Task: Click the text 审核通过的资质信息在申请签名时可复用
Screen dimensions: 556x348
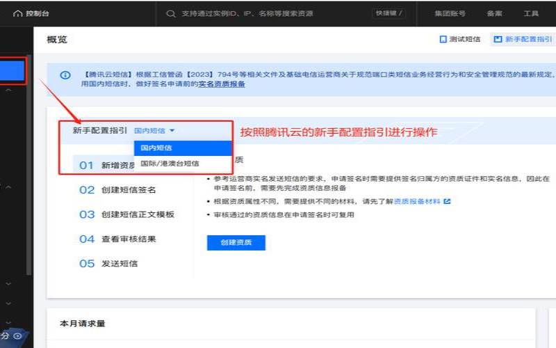Action: (x=284, y=215)
